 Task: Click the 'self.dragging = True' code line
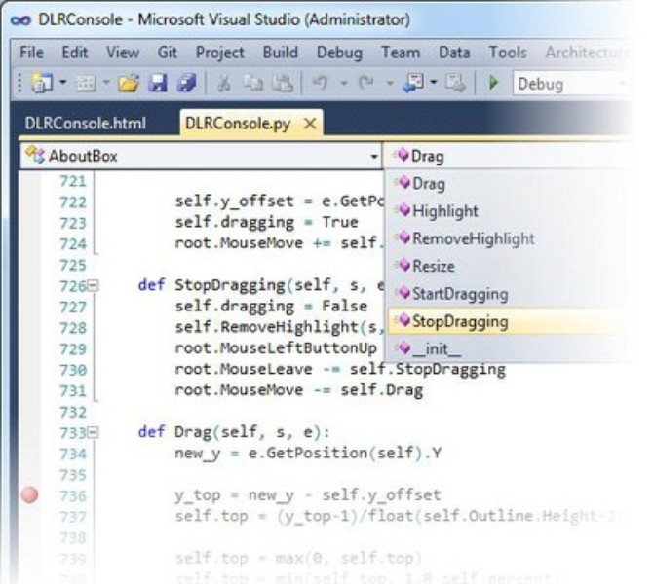pyautogui.click(x=266, y=223)
